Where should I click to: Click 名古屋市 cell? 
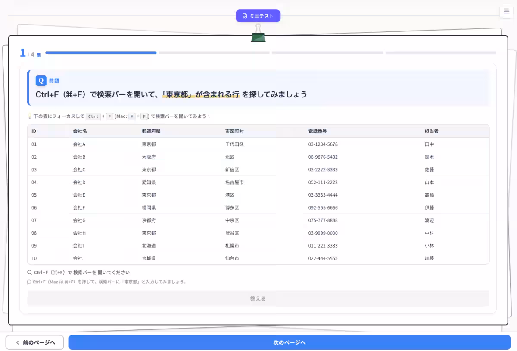click(x=234, y=182)
